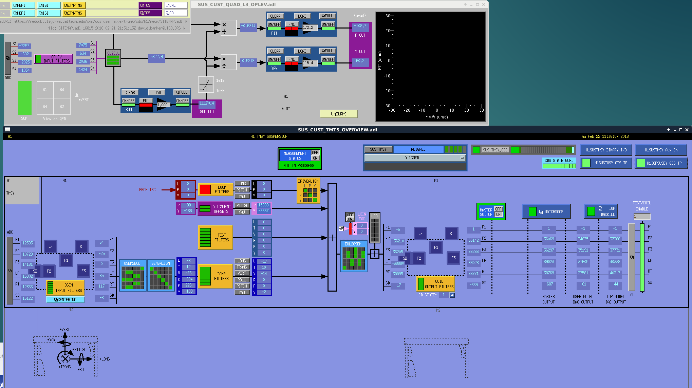Select left M1 sensor RT button
The width and height of the screenshot is (692, 388).
(82, 246)
